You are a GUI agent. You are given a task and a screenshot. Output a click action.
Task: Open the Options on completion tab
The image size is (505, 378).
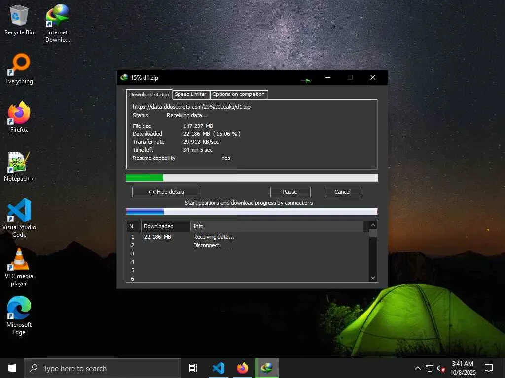[x=238, y=94]
